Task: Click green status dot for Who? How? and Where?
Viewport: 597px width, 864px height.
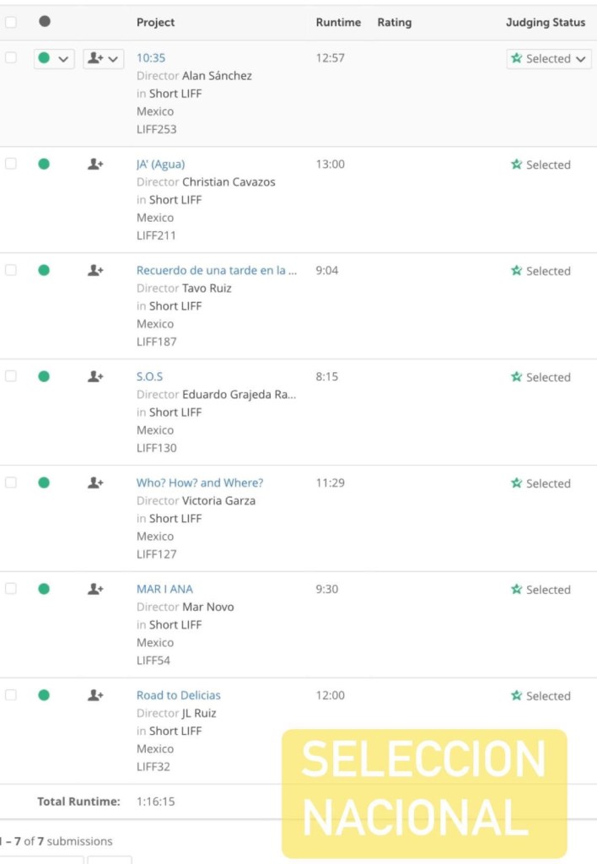Action: click(44, 483)
